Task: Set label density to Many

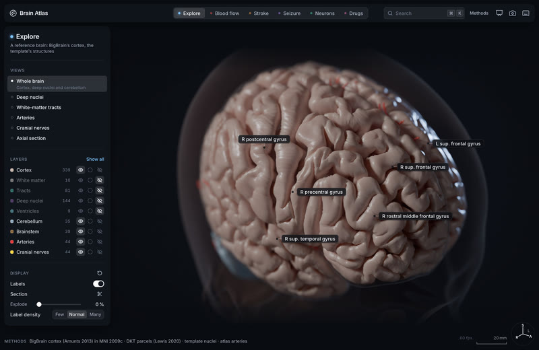Action: pyautogui.click(x=95, y=314)
